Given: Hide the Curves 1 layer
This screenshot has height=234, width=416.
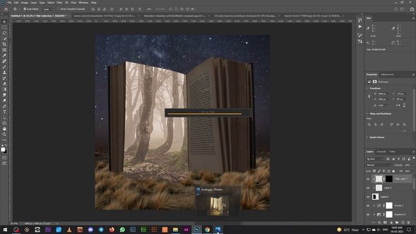Looking at the screenshot, I should tap(368, 205).
